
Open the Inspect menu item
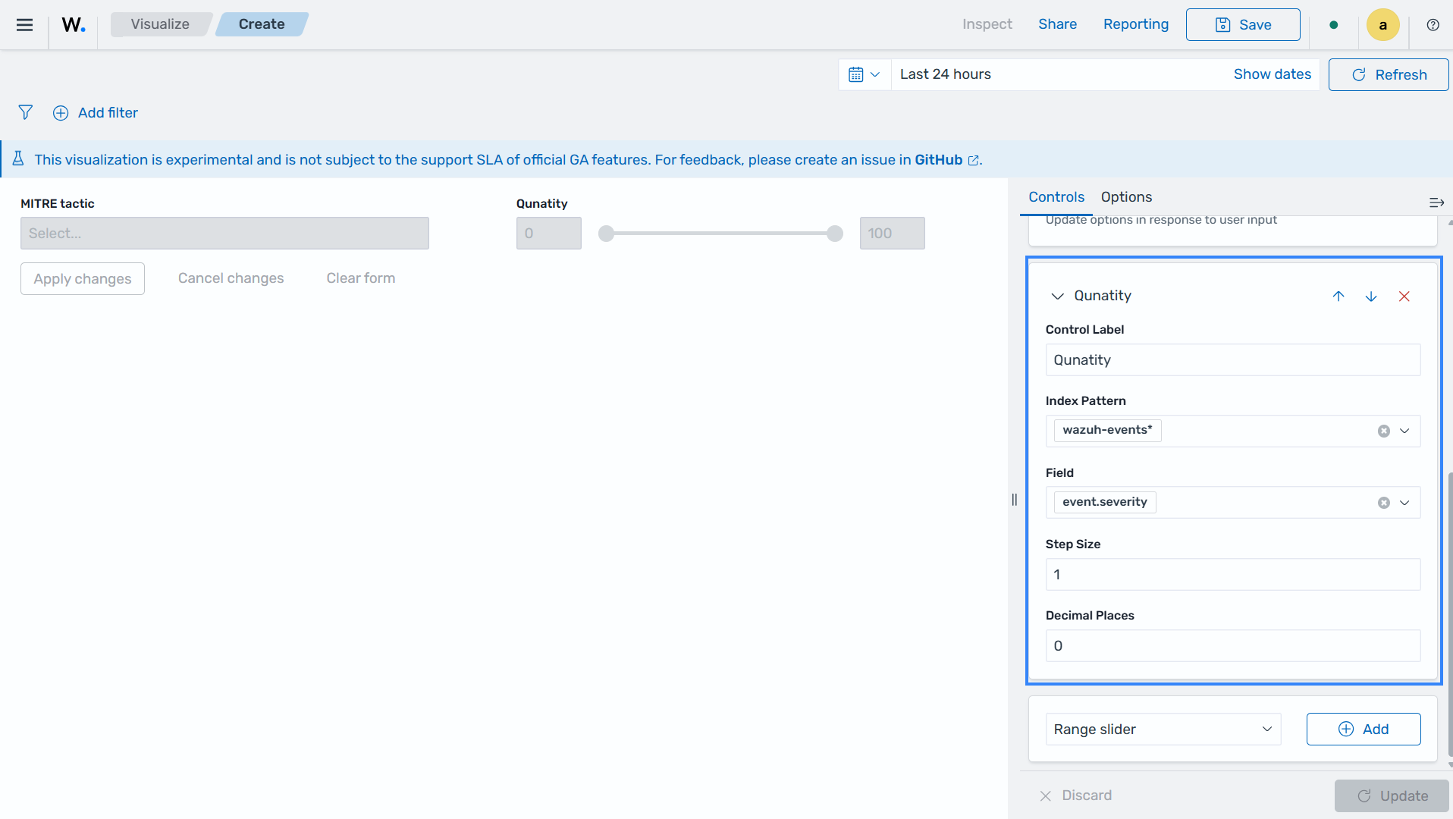[987, 24]
